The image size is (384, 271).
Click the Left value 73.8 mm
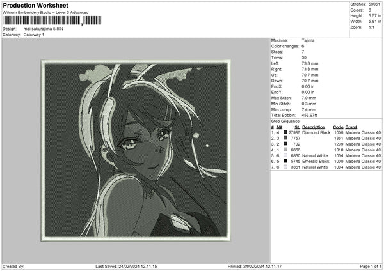pos(310,63)
